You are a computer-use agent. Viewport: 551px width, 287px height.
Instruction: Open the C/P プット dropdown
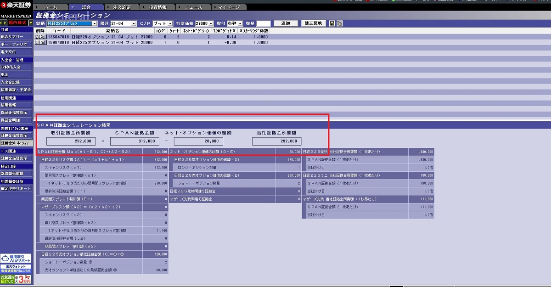click(170, 23)
